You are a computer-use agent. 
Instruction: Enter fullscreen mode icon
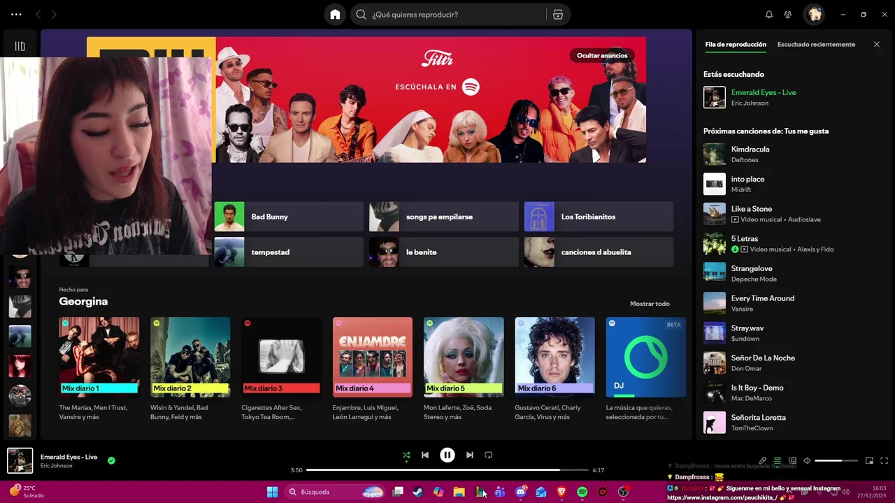(x=884, y=460)
